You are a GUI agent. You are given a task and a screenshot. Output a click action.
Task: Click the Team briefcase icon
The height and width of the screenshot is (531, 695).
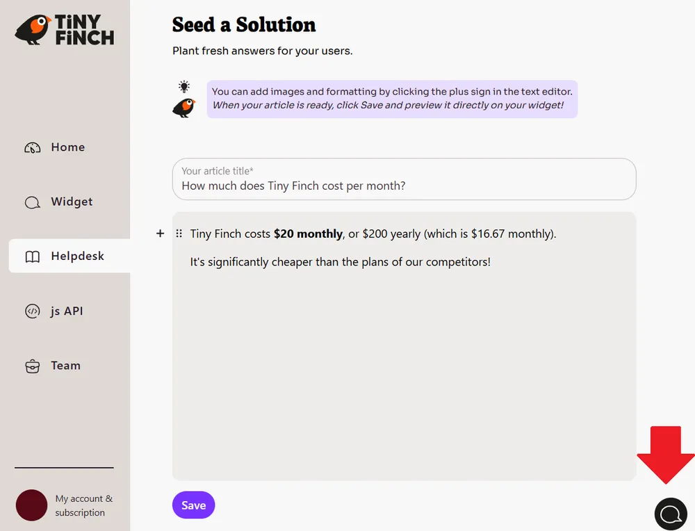click(32, 365)
